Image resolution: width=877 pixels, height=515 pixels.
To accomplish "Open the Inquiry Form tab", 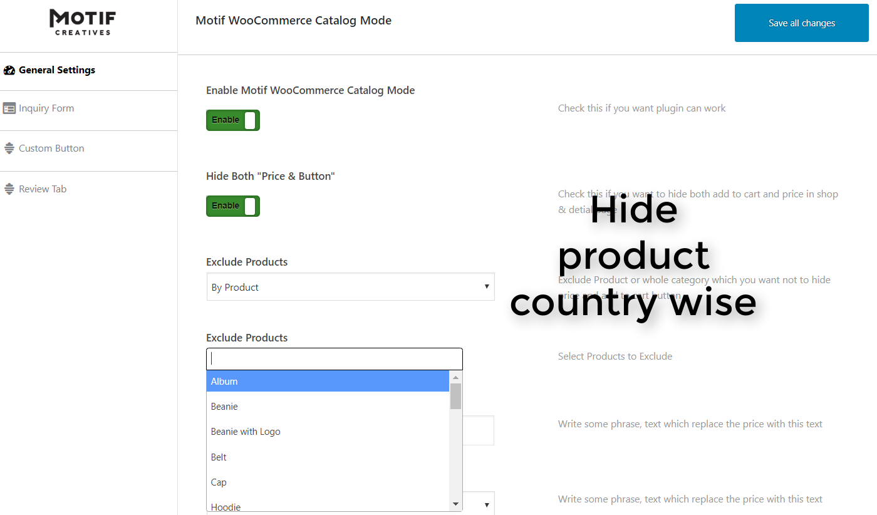I will tap(46, 108).
